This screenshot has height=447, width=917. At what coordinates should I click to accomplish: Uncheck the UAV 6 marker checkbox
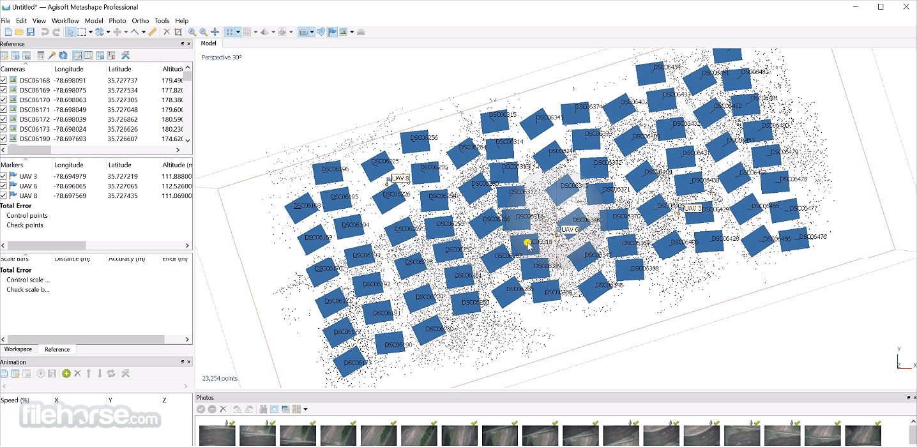(4, 186)
